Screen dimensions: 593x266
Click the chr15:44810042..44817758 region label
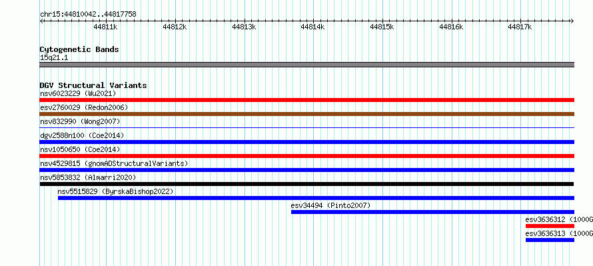pos(88,15)
